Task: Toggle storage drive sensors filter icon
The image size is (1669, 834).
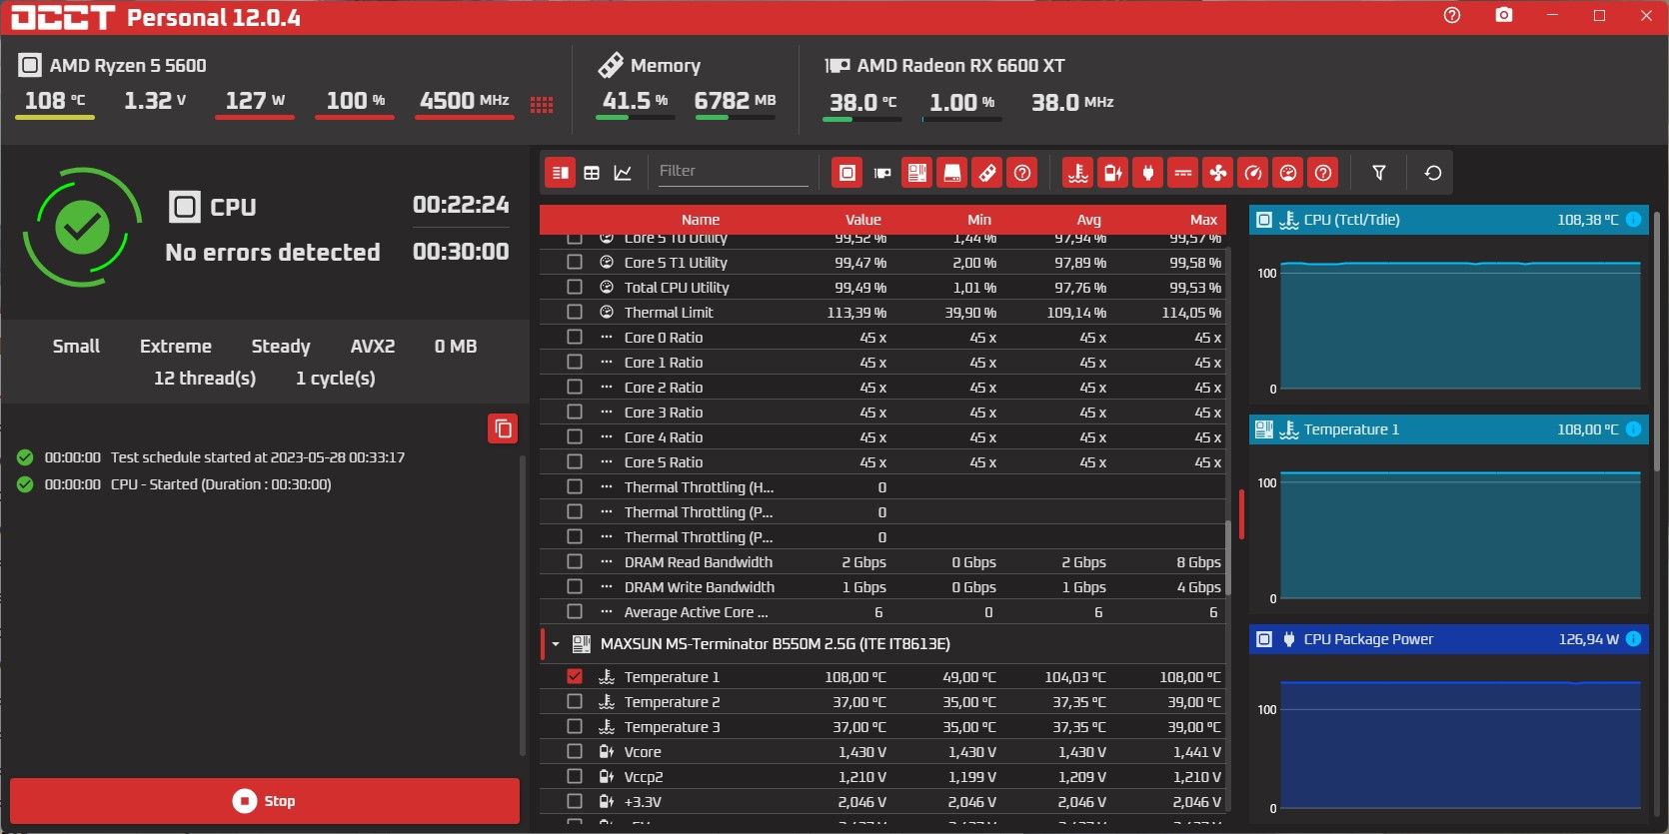Action: tap(952, 173)
